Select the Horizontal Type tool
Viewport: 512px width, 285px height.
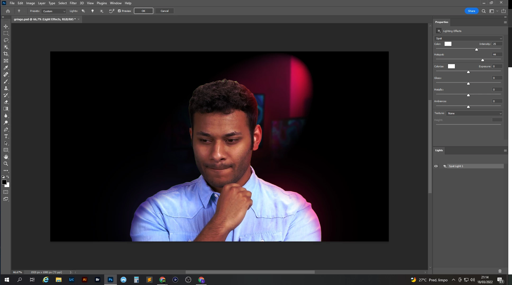click(x=6, y=136)
